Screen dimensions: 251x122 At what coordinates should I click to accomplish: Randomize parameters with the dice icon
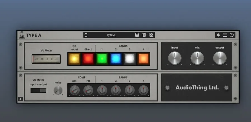point(151,35)
